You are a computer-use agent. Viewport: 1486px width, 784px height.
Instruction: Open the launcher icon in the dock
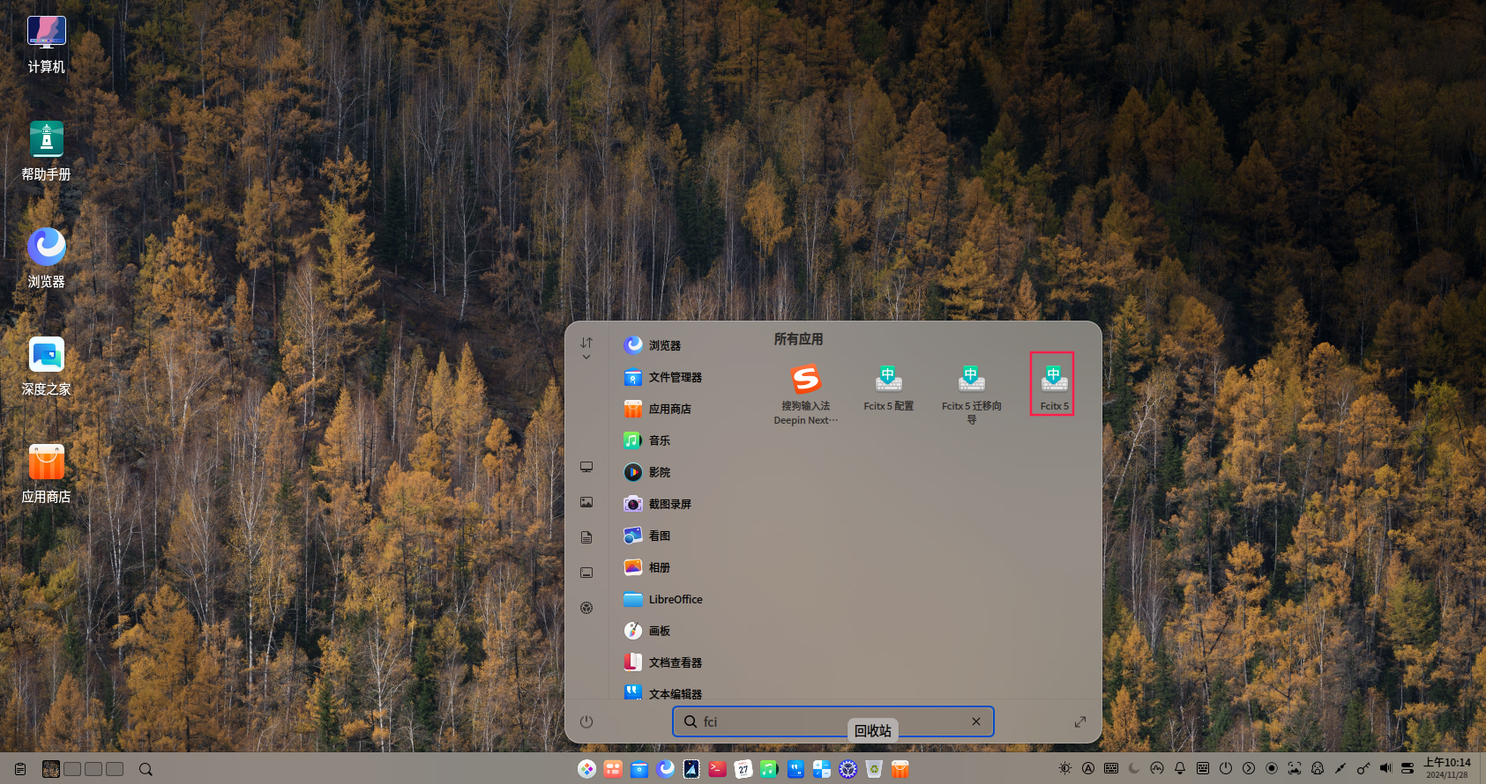click(586, 769)
